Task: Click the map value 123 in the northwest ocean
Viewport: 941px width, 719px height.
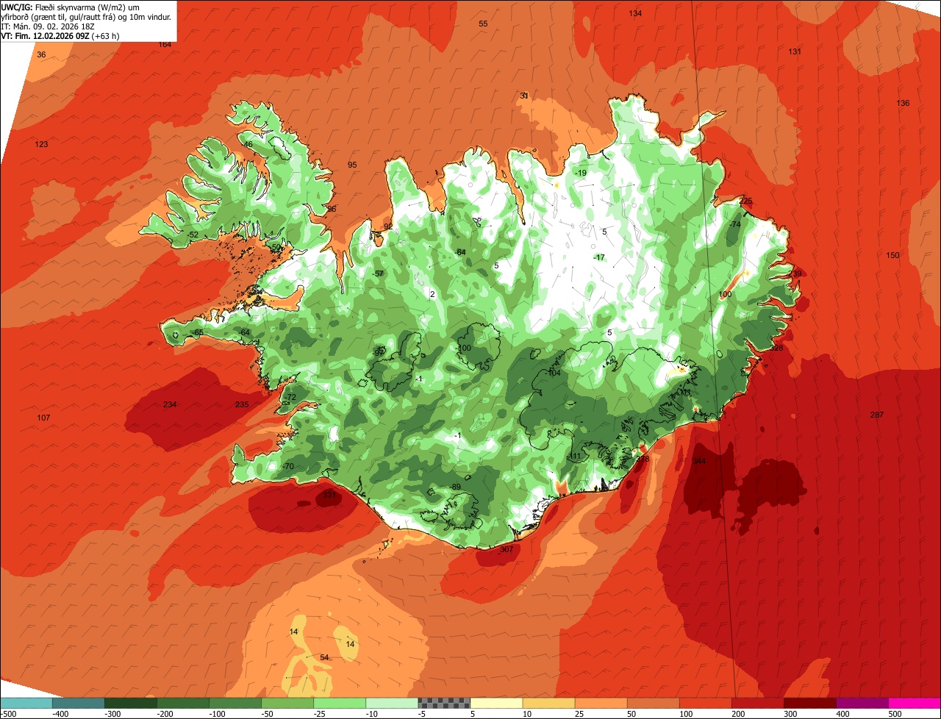Action: tap(41, 145)
